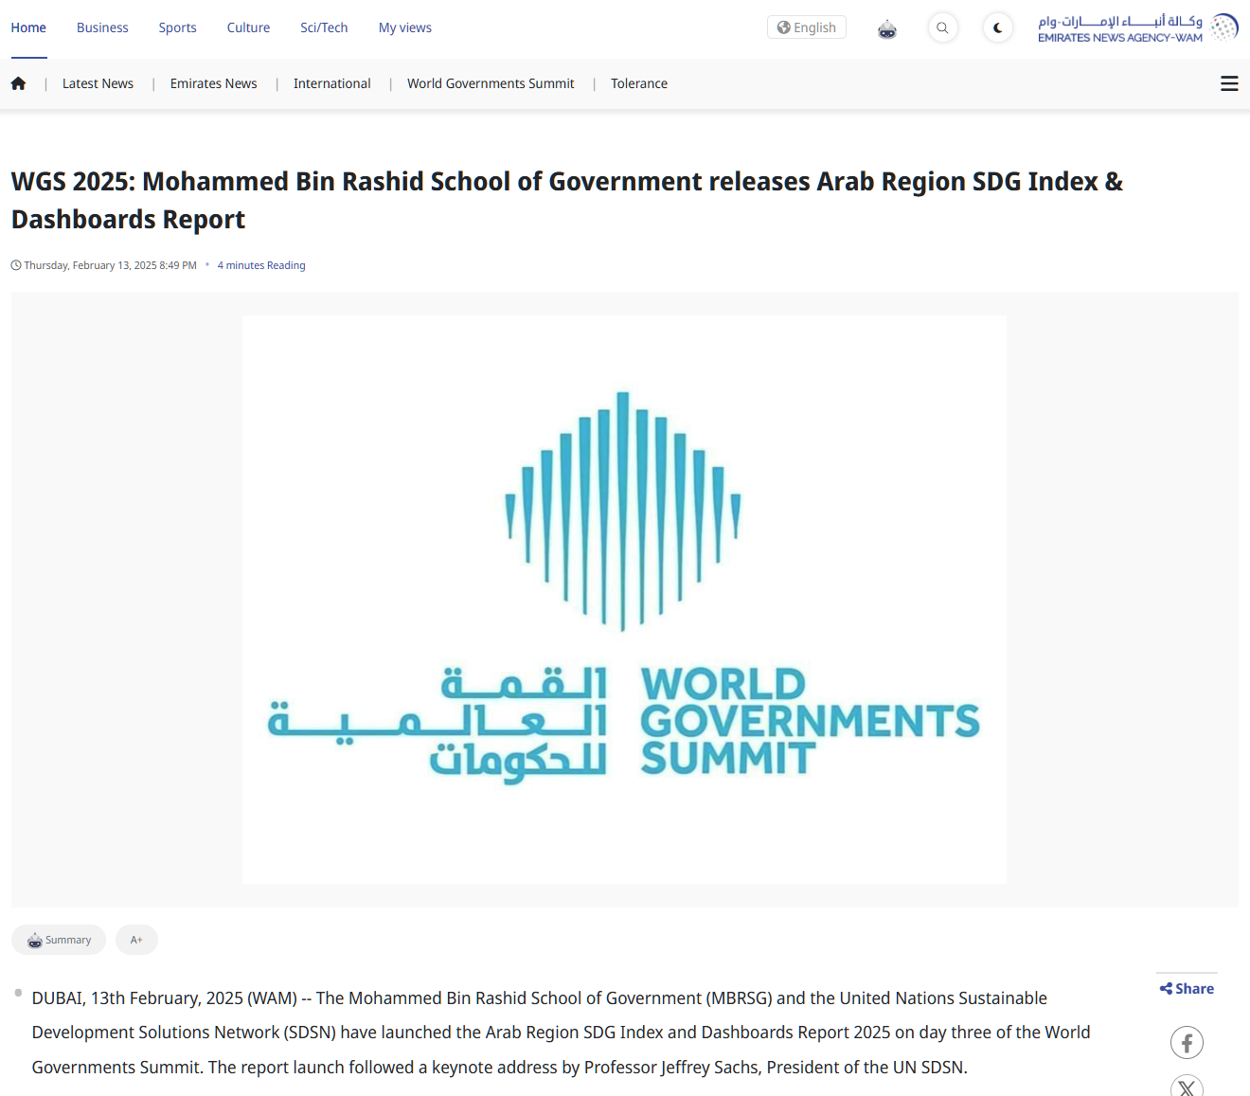Open the Business section

point(102,27)
